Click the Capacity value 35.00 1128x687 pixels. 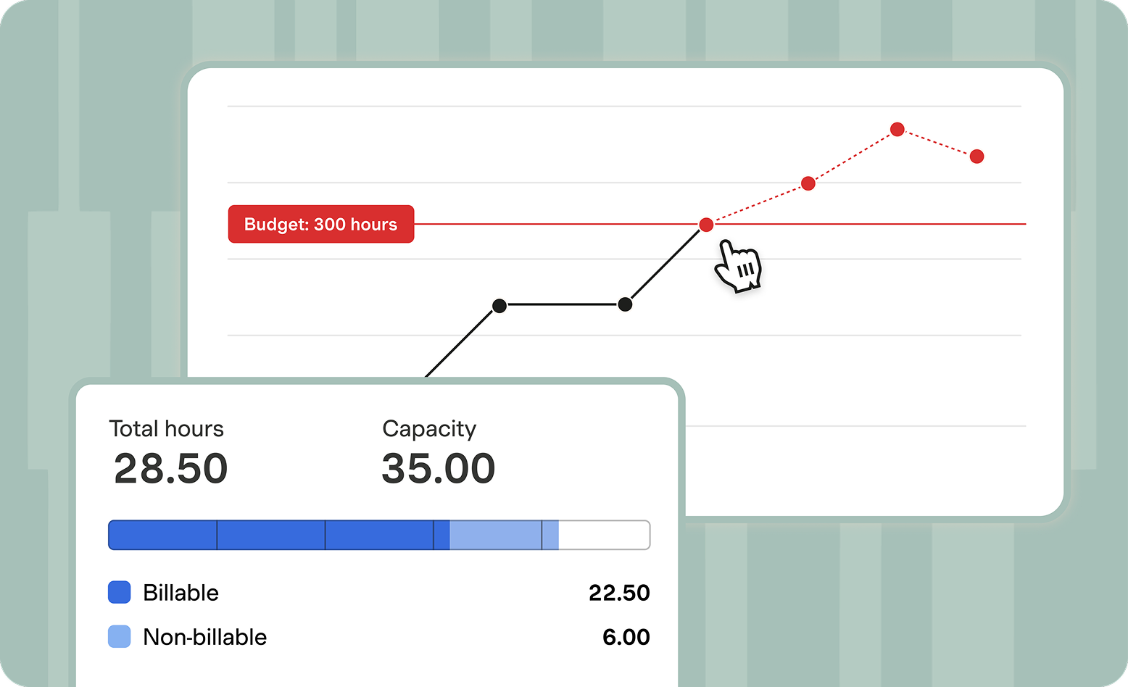[x=439, y=468]
